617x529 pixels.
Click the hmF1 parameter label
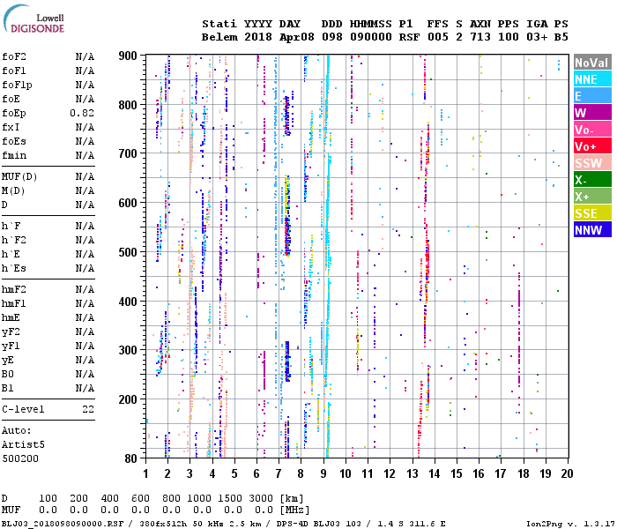click(x=14, y=304)
